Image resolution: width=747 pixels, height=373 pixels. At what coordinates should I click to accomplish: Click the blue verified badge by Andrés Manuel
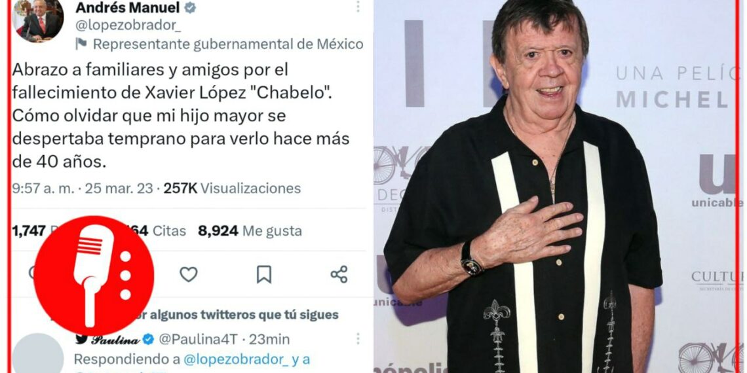click(190, 8)
